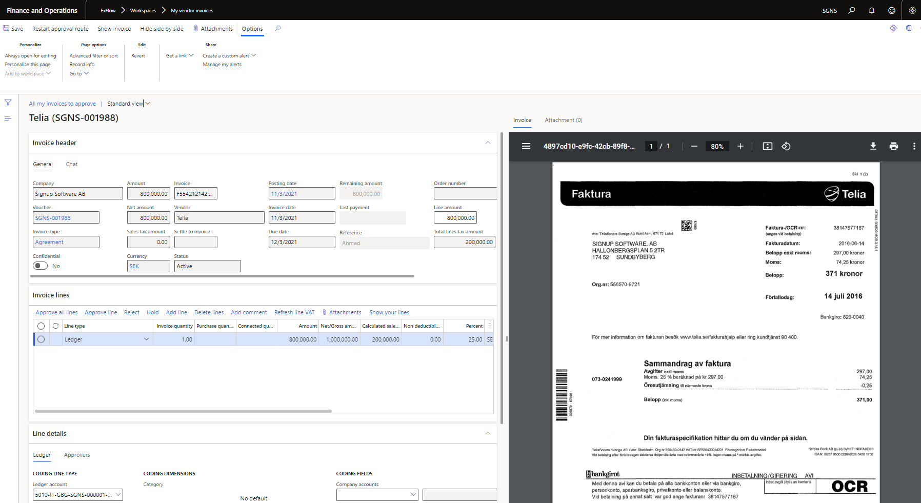Click the fit to page icon

coord(768,146)
